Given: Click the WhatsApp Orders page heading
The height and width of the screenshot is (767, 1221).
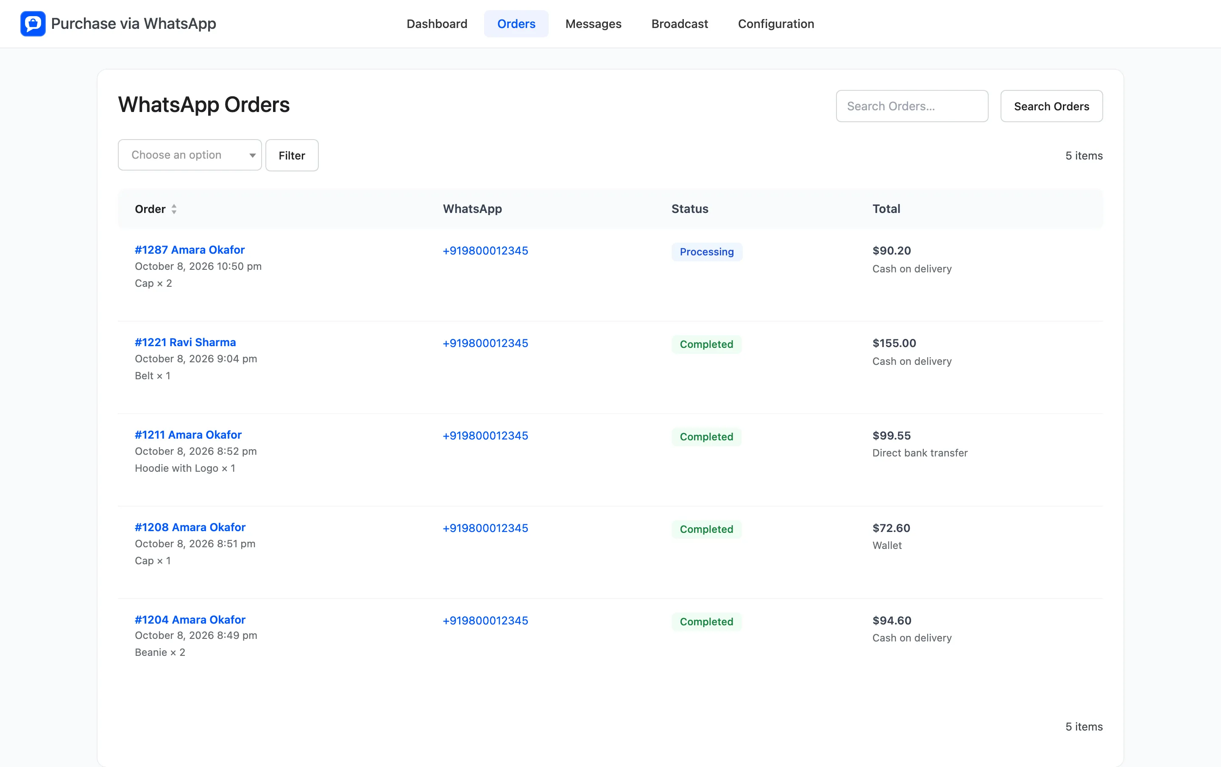Looking at the screenshot, I should tap(204, 105).
